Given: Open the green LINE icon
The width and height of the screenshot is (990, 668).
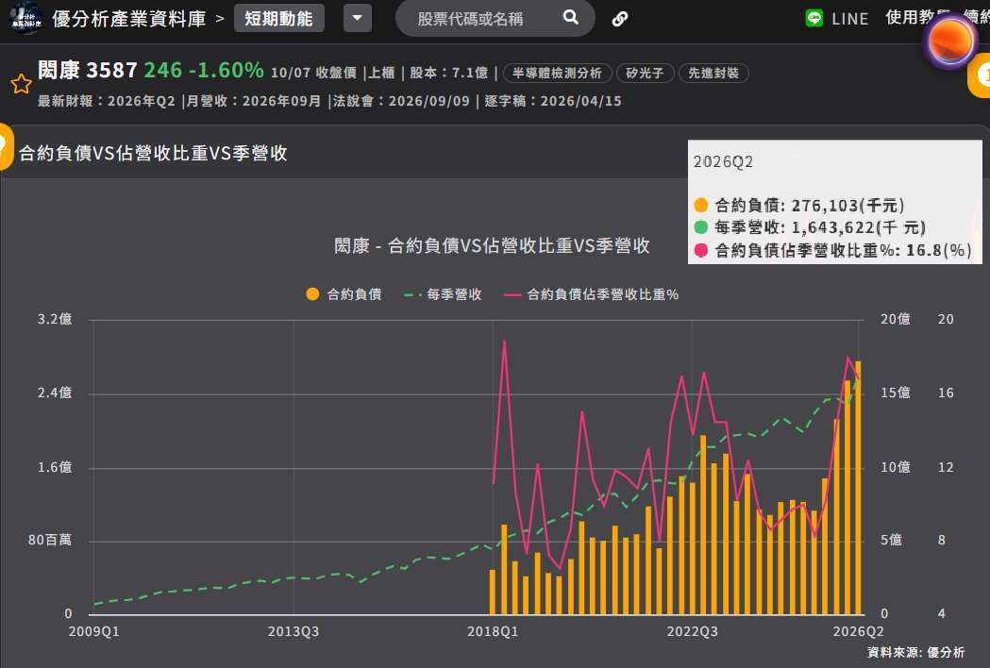Looking at the screenshot, I should coord(814,18).
